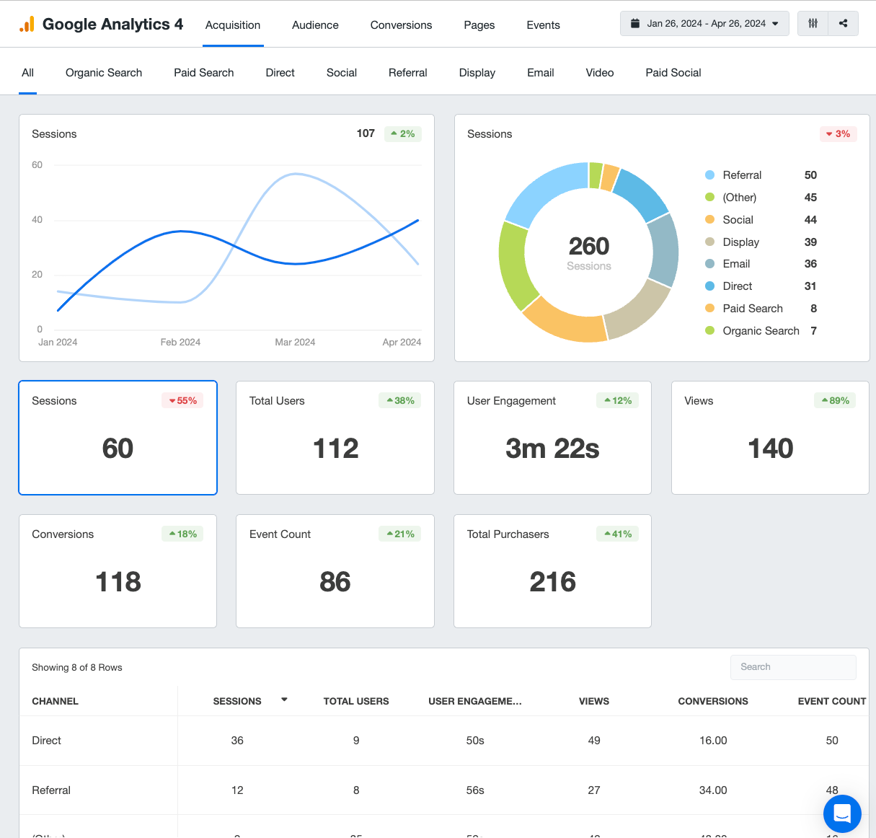Select the Total Users metric card
The width and height of the screenshot is (876, 838).
(335, 437)
